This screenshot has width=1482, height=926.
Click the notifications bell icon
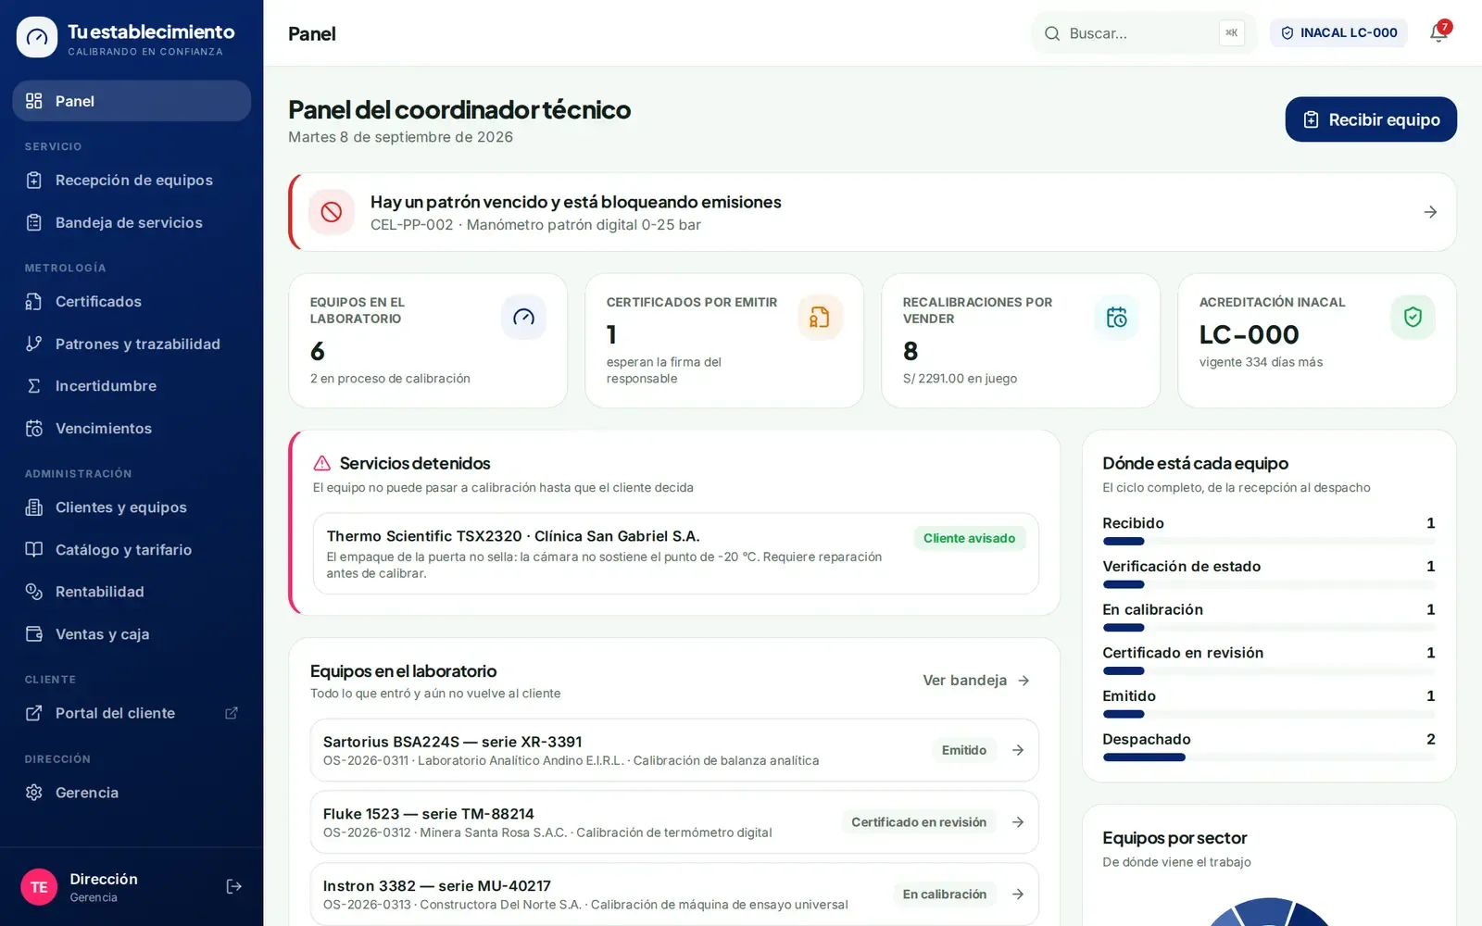pyautogui.click(x=1438, y=33)
